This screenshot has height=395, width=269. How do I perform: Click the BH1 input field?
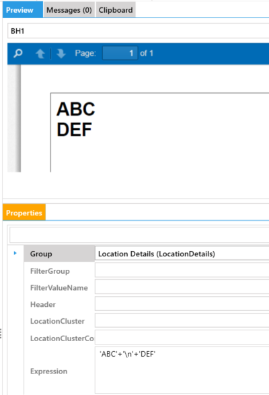[139, 31]
